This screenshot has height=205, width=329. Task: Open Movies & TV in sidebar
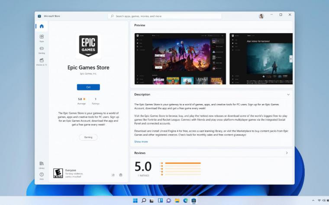point(42,62)
